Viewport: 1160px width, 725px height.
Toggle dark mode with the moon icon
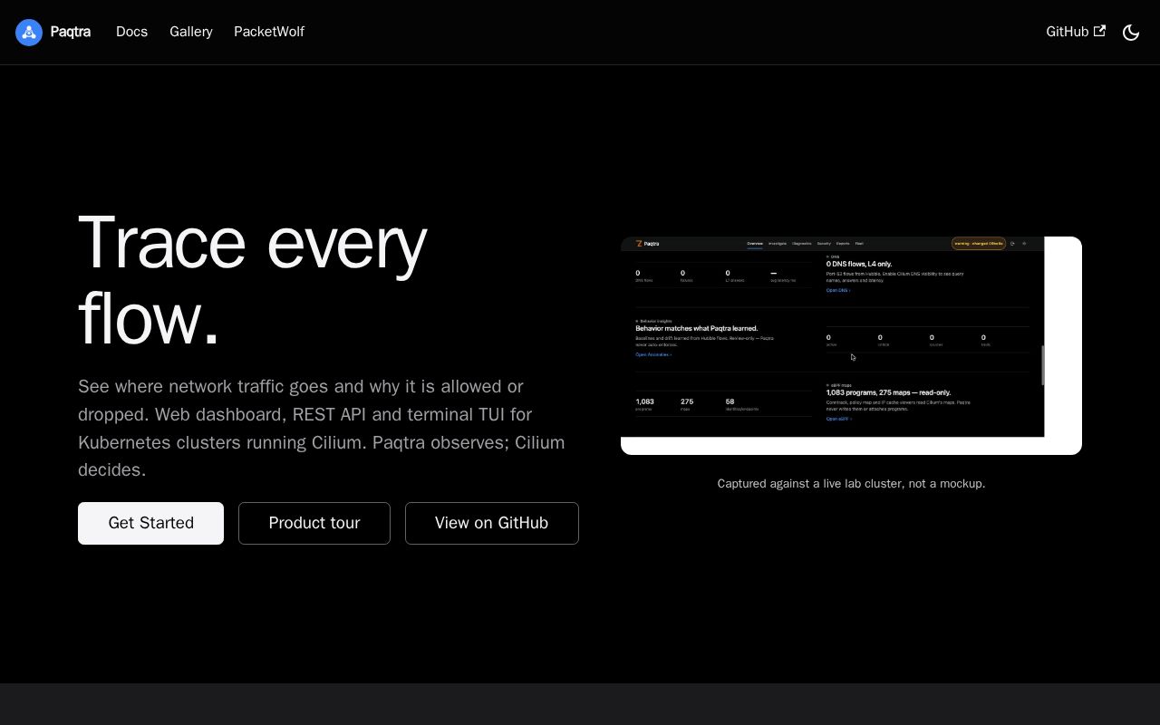(1131, 33)
